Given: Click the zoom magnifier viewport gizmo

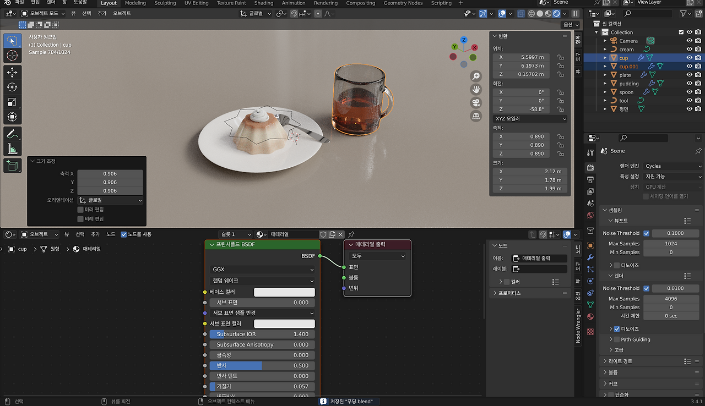Looking at the screenshot, I should pos(476,76).
